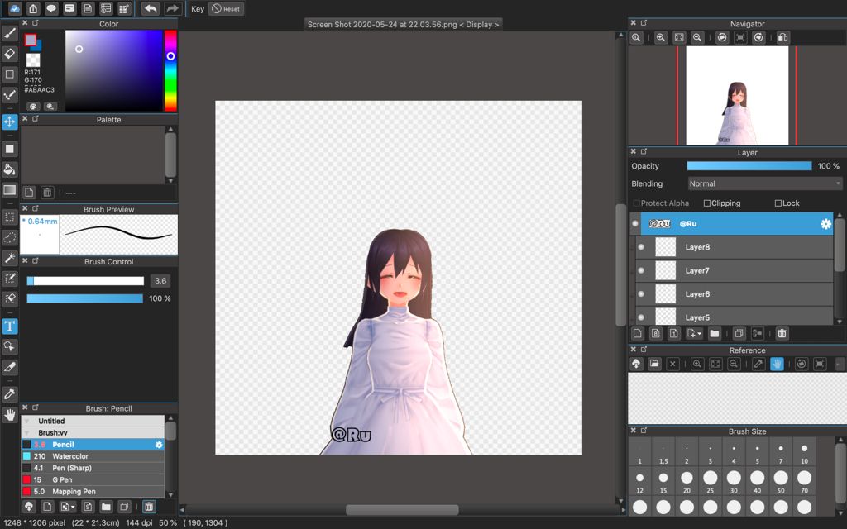Collapse the Untitled brush group
The height and width of the screenshot is (529, 847).
point(26,421)
